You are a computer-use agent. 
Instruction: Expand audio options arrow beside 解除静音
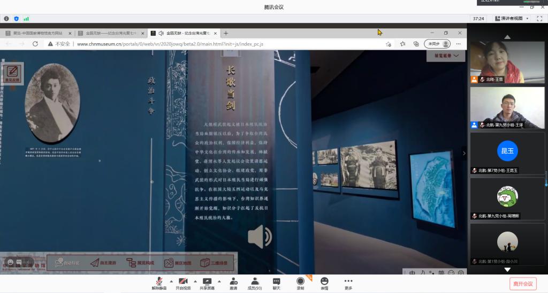tap(171, 281)
